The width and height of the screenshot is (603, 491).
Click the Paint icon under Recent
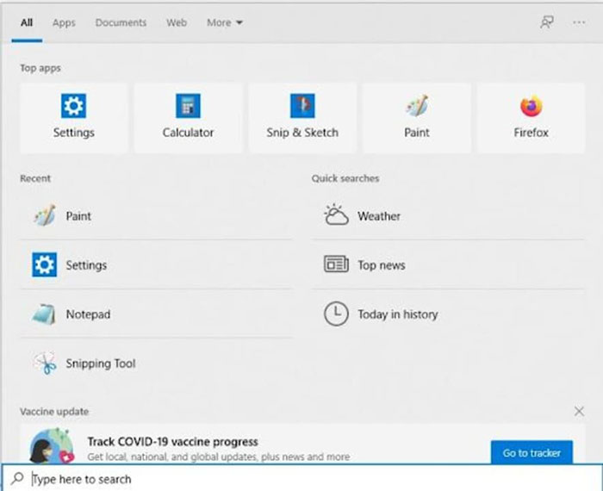pos(45,215)
